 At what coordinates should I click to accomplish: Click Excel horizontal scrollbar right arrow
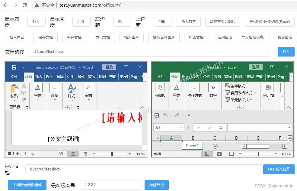(x=285, y=146)
